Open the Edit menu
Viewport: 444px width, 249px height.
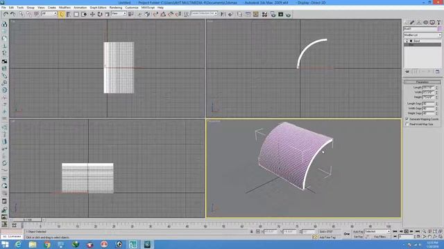coord(11,8)
